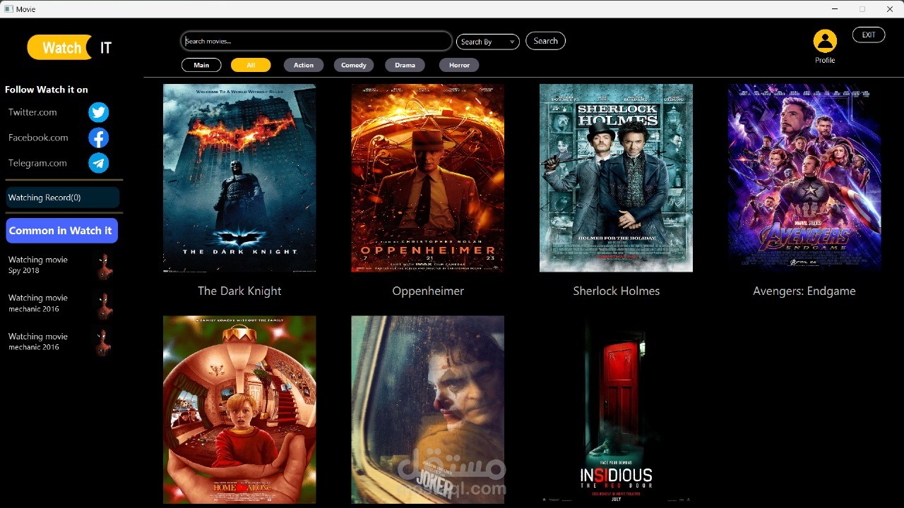The height and width of the screenshot is (508, 904).
Task: Click 'The Dark Knight' title text
Action: coord(239,291)
